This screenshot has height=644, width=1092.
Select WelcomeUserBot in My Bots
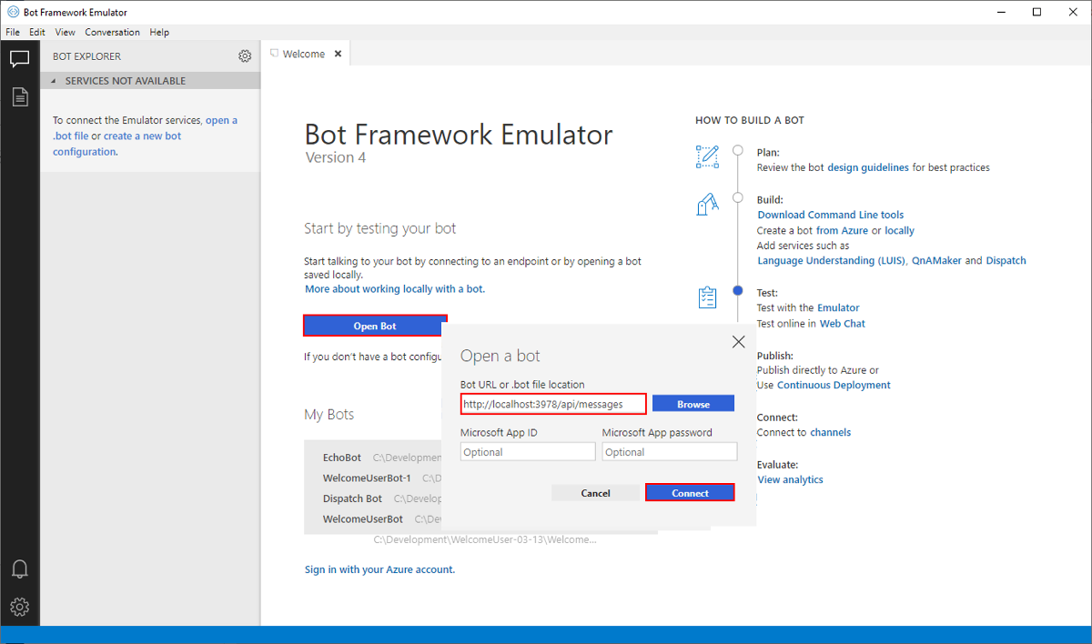(x=363, y=518)
